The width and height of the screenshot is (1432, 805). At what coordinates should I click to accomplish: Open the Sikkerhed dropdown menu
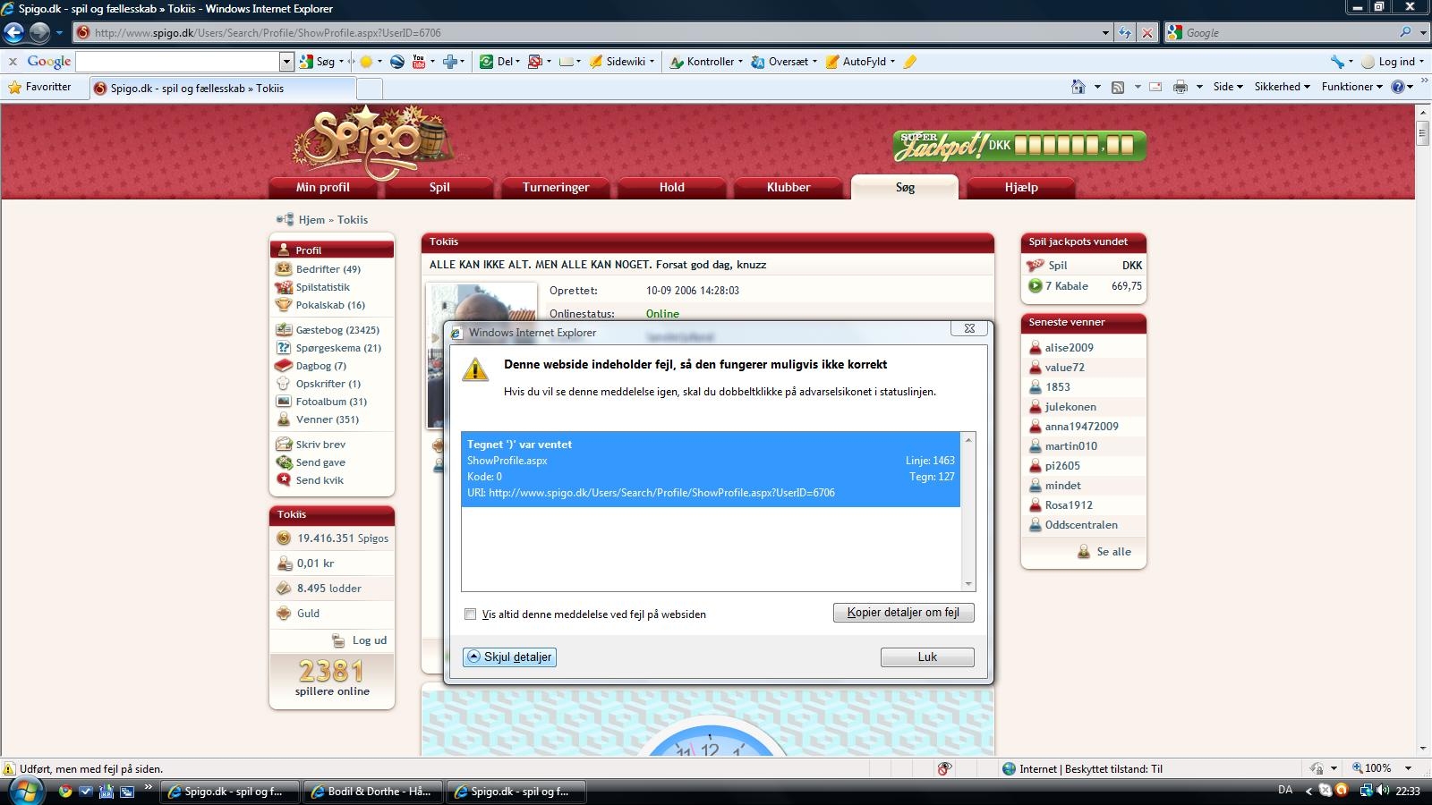pos(1282,87)
